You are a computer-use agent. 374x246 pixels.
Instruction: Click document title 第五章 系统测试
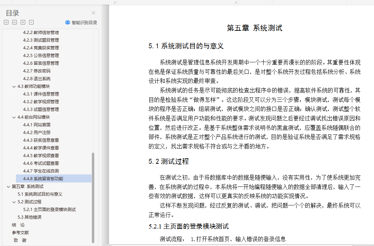pyautogui.click(x=254, y=28)
